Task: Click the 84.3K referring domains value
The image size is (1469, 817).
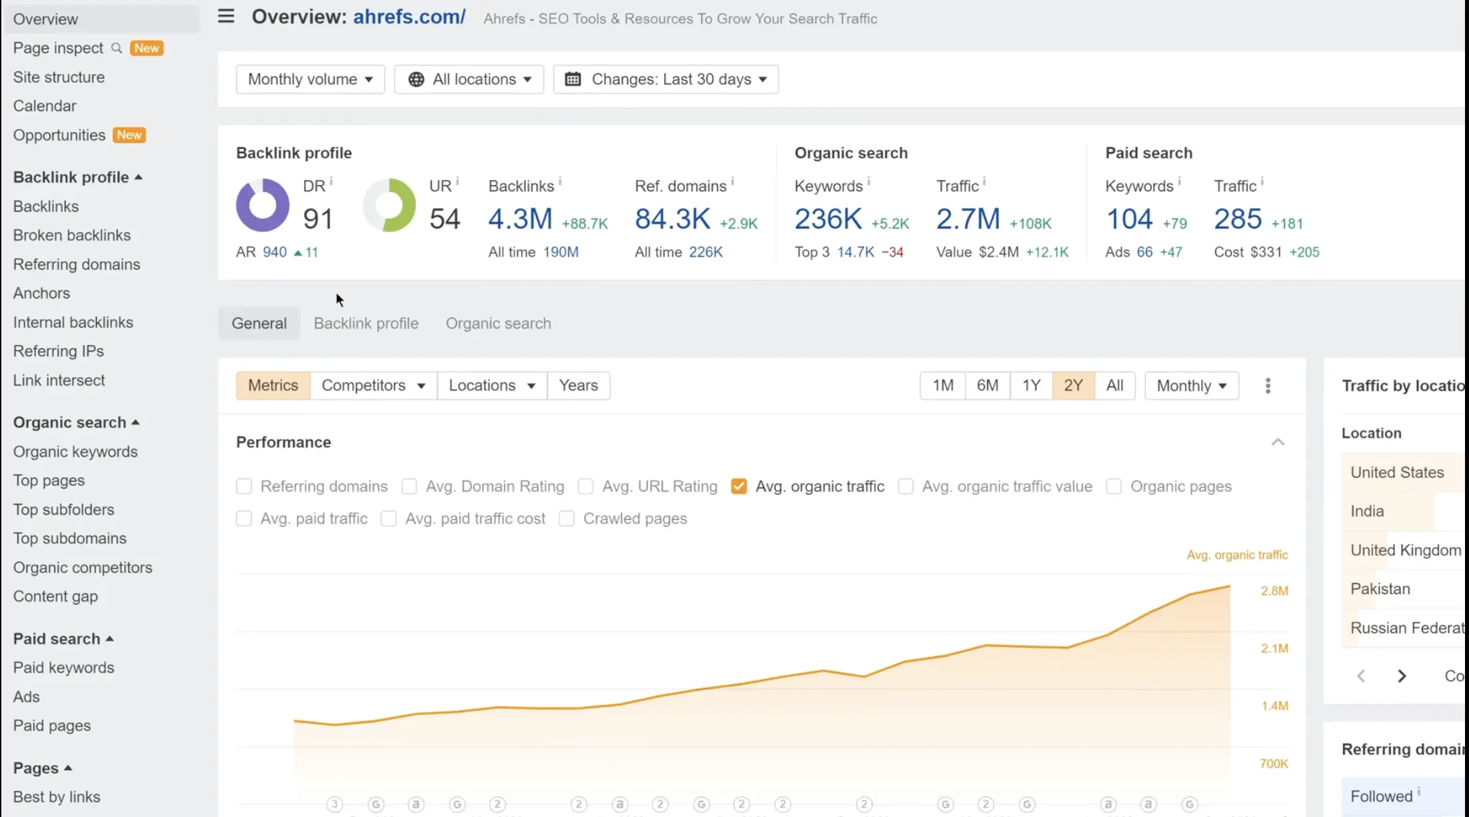Action: pyautogui.click(x=673, y=219)
